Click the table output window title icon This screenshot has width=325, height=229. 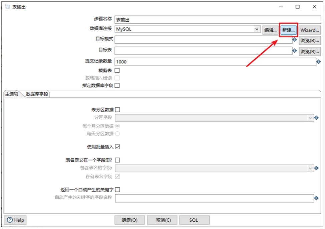coord(7,7)
